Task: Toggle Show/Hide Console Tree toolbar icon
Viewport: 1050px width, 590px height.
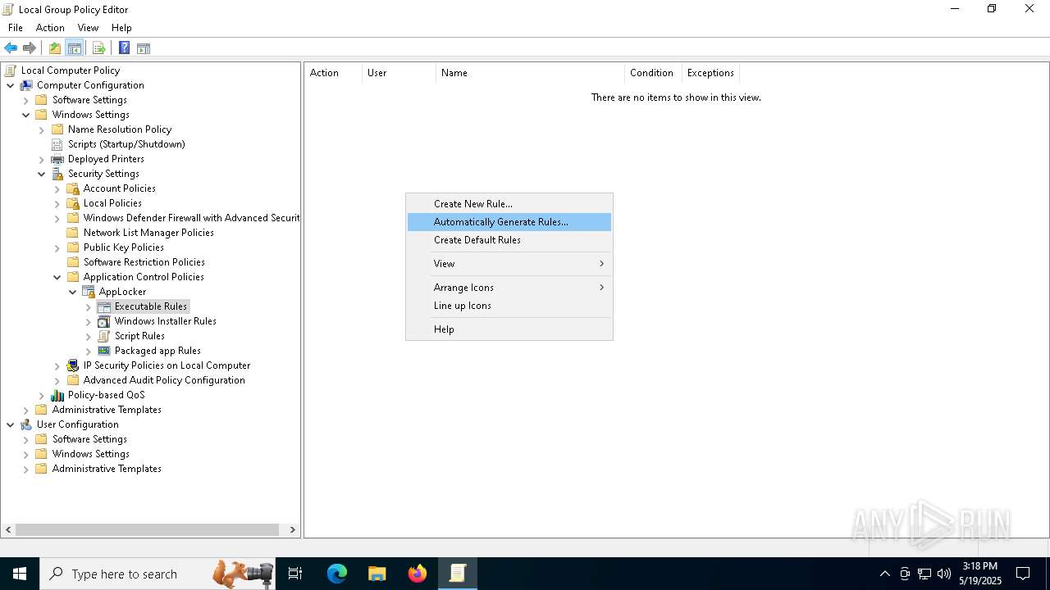Action: coord(75,48)
